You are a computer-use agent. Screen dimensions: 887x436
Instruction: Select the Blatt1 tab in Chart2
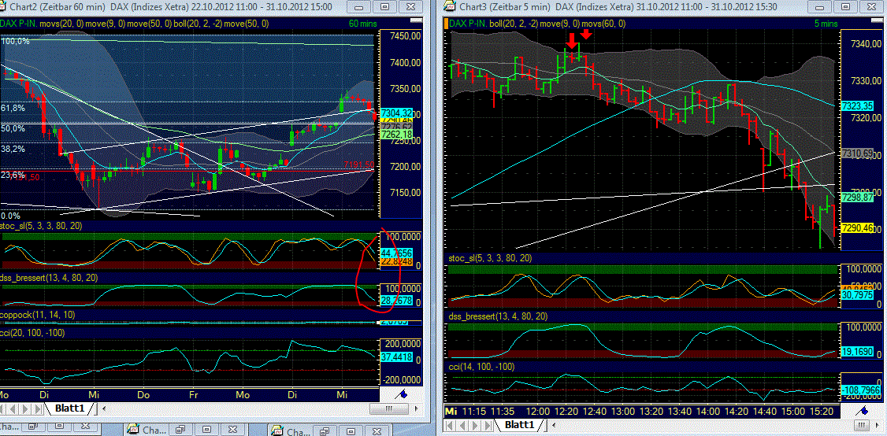[x=69, y=408]
